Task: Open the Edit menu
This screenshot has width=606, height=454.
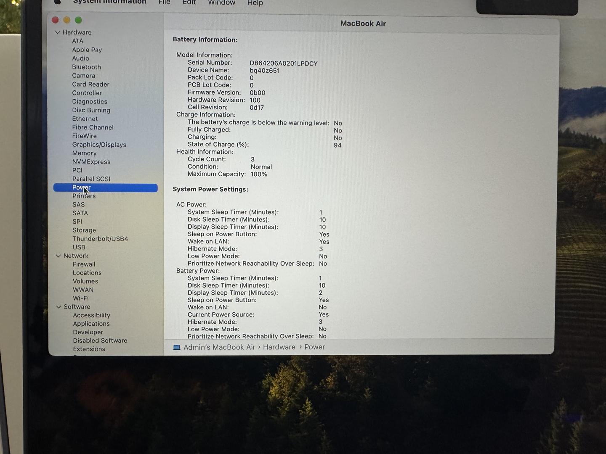Action: (189, 2)
